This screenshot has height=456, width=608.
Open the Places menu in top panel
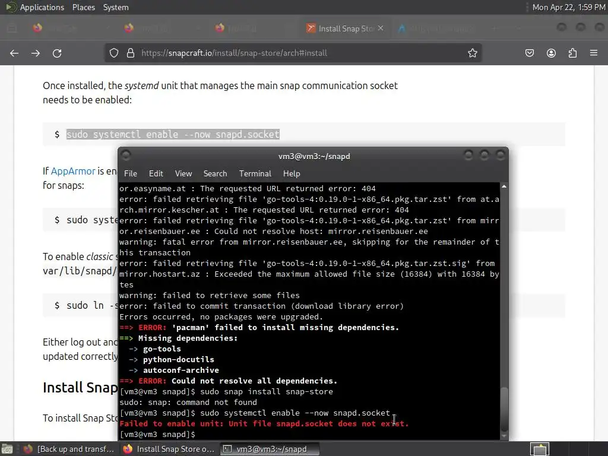pos(83,7)
